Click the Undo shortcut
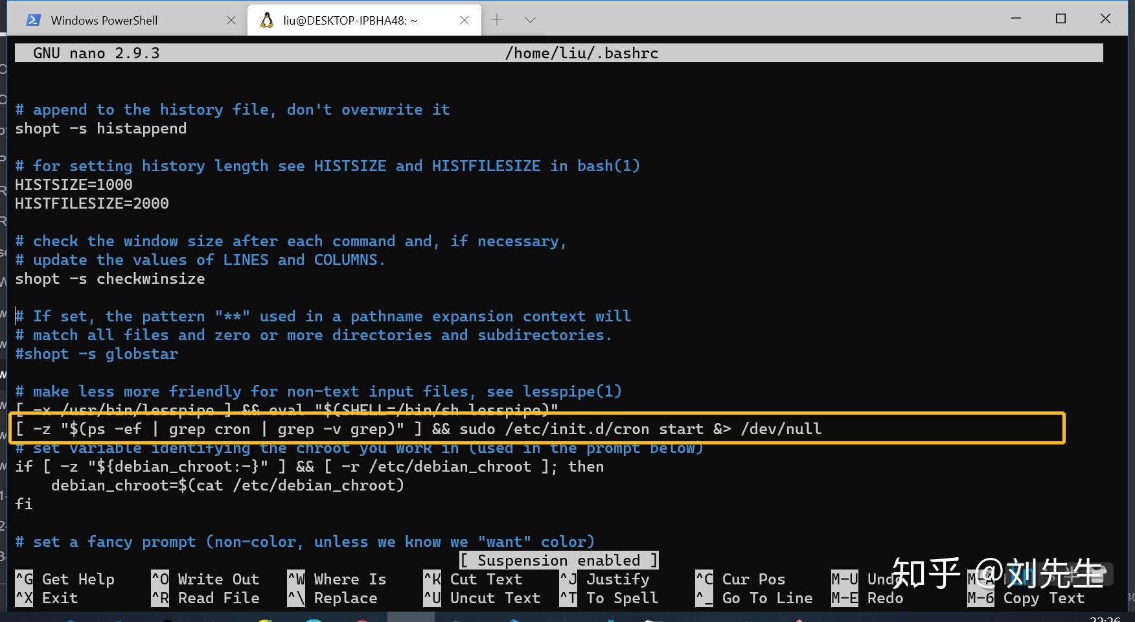Viewport: 1135px width, 622px height. [x=868, y=579]
